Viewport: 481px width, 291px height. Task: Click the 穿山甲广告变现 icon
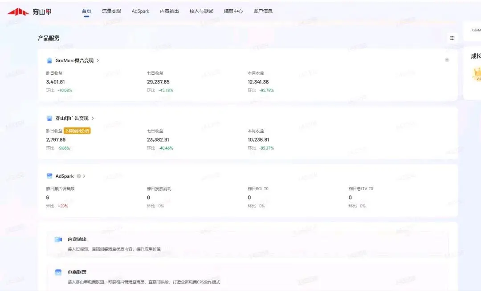pyautogui.click(x=49, y=119)
